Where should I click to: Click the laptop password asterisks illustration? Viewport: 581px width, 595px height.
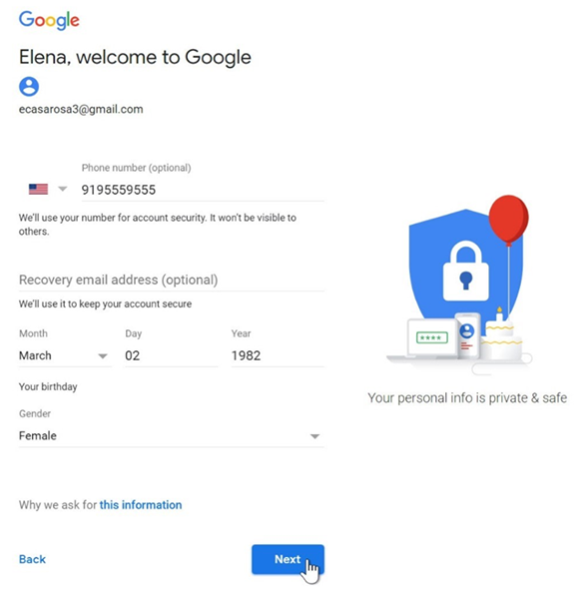coord(432,337)
